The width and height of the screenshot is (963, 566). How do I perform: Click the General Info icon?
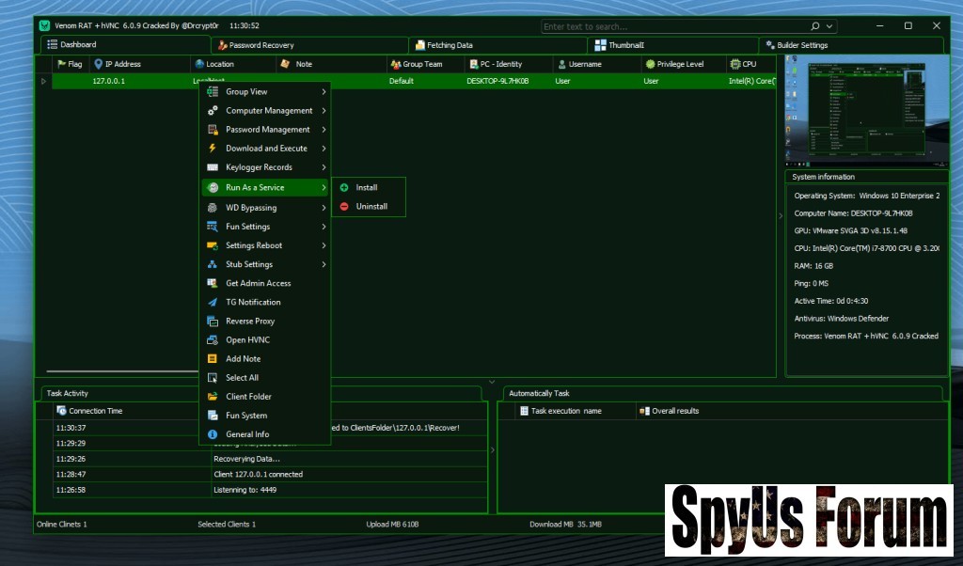tap(213, 434)
